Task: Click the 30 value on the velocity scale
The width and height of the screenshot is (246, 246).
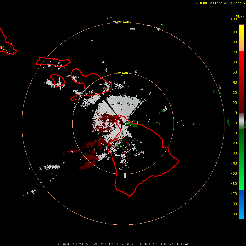Action: tap(235, 93)
